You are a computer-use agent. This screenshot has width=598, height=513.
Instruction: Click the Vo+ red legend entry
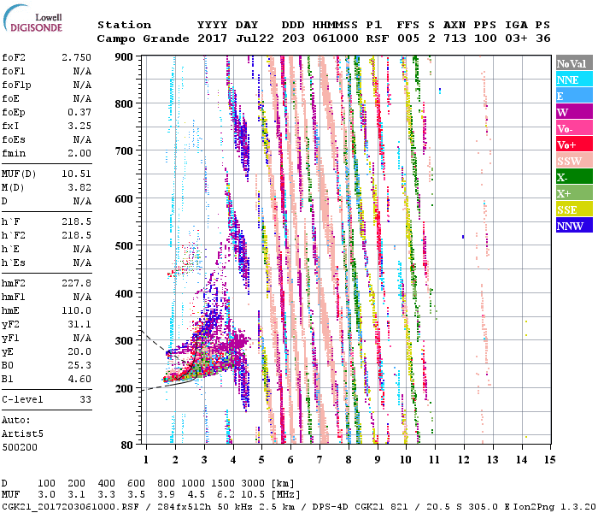tap(573, 144)
